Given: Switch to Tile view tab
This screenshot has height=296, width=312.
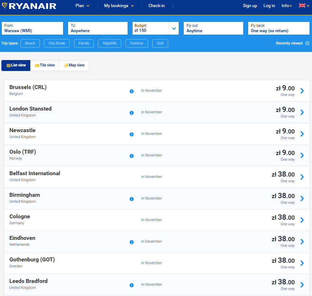Looking at the screenshot, I should (x=45, y=65).
